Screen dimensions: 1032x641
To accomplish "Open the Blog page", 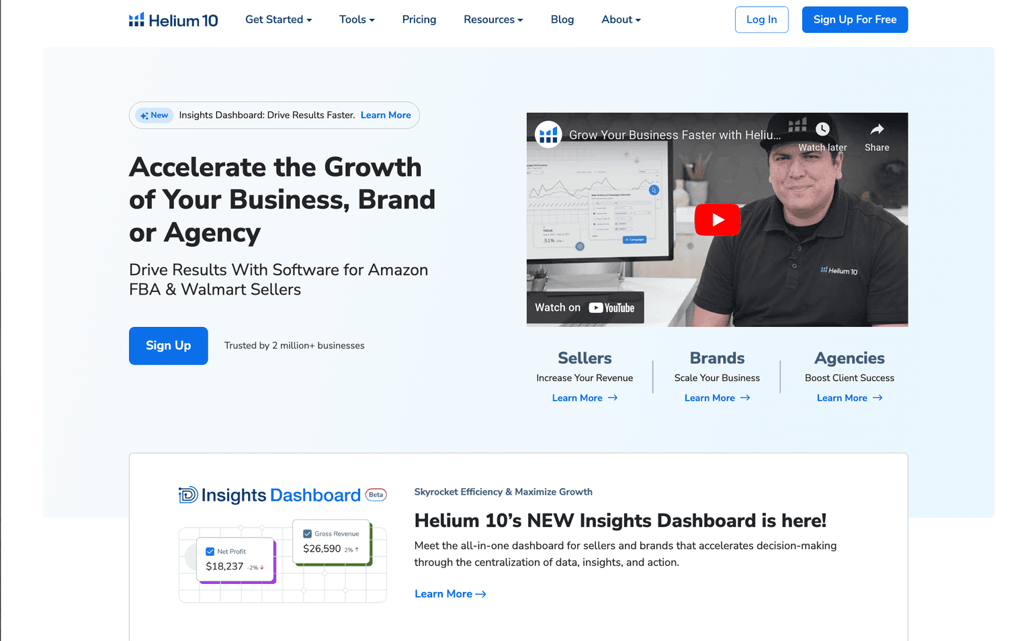I will pyautogui.click(x=562, y=19).
